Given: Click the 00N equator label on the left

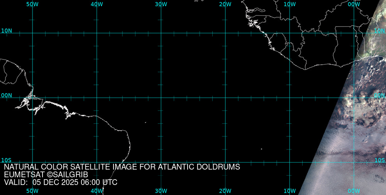Looking at the screenshot, I should 7,95.
